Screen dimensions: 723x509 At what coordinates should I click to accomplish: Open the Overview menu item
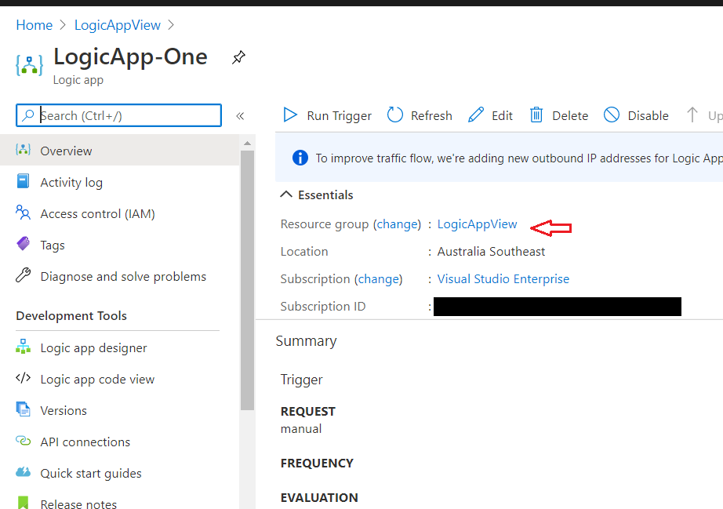[x=119, y=151]
